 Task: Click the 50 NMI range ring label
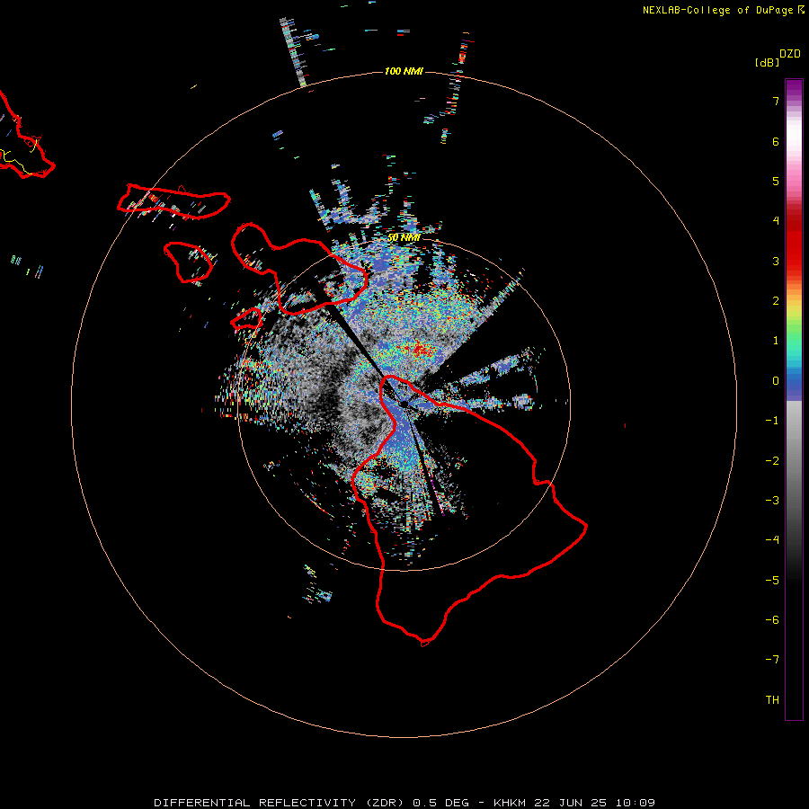[x=404, y=238]
